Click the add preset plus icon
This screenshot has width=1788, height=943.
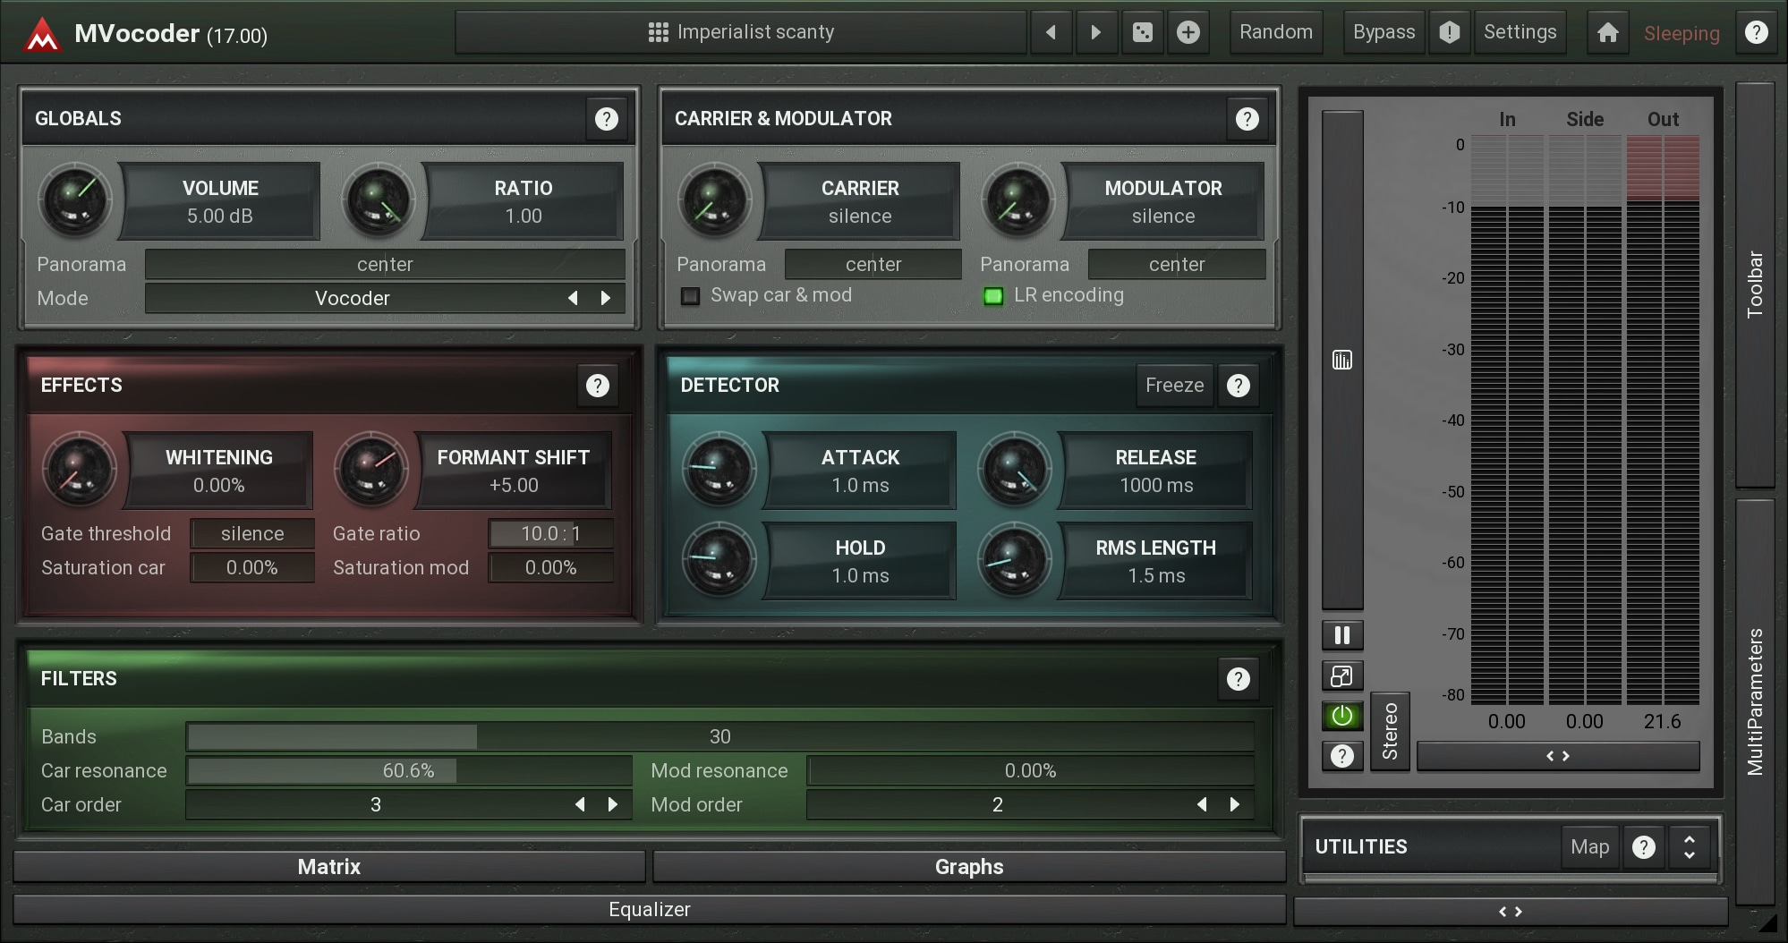1188,33
